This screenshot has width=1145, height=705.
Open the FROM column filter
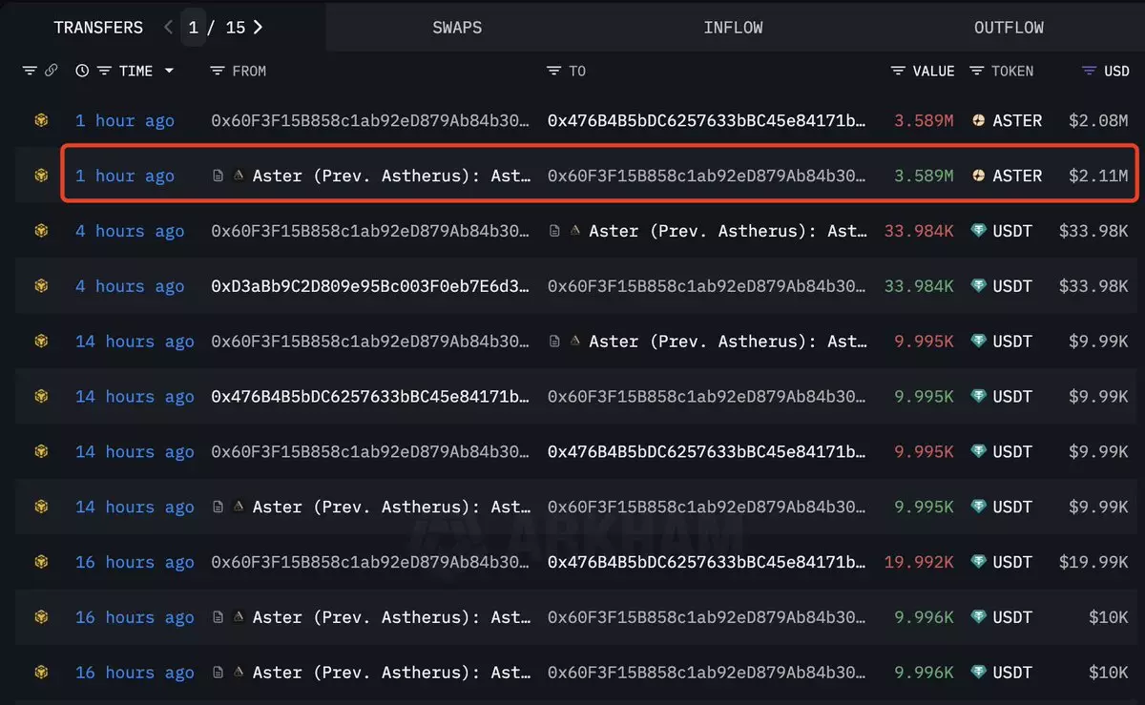point(218,71)
